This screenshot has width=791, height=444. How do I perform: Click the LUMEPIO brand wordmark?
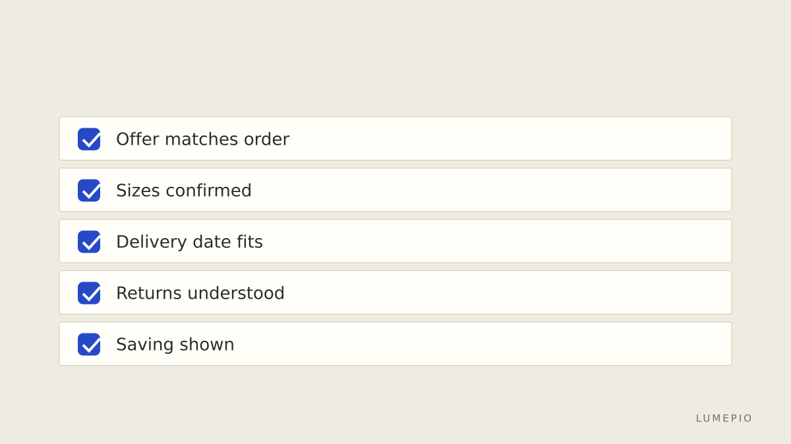coord(724,418)
